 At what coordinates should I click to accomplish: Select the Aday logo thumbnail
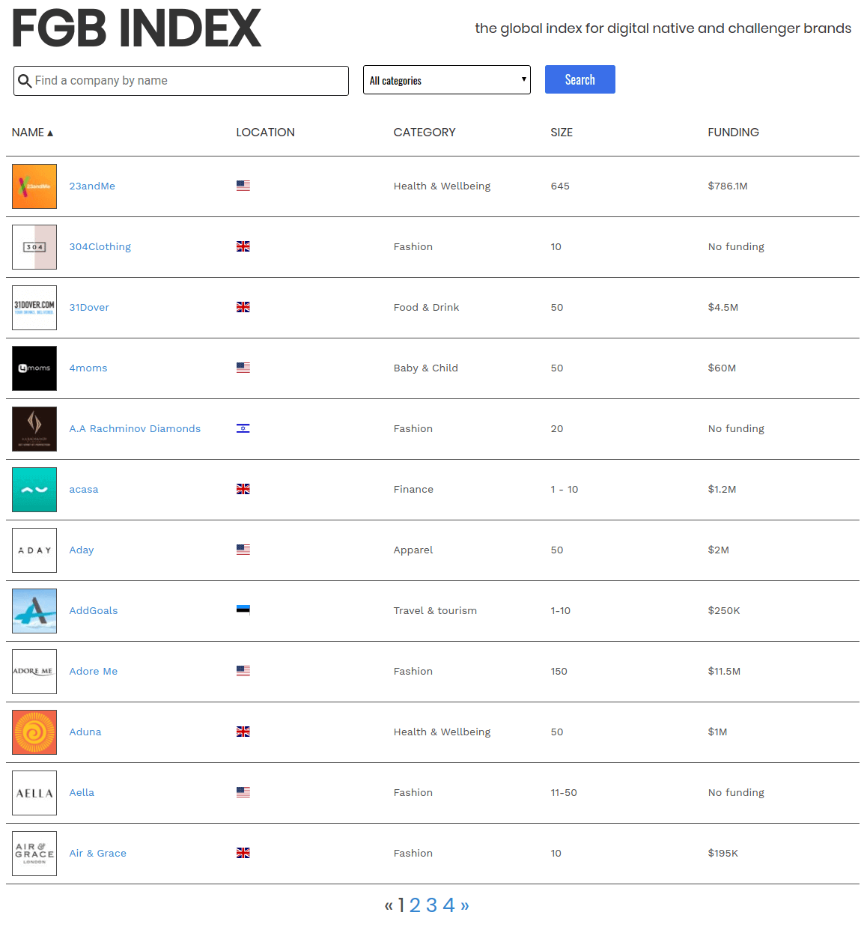[34, 550]
